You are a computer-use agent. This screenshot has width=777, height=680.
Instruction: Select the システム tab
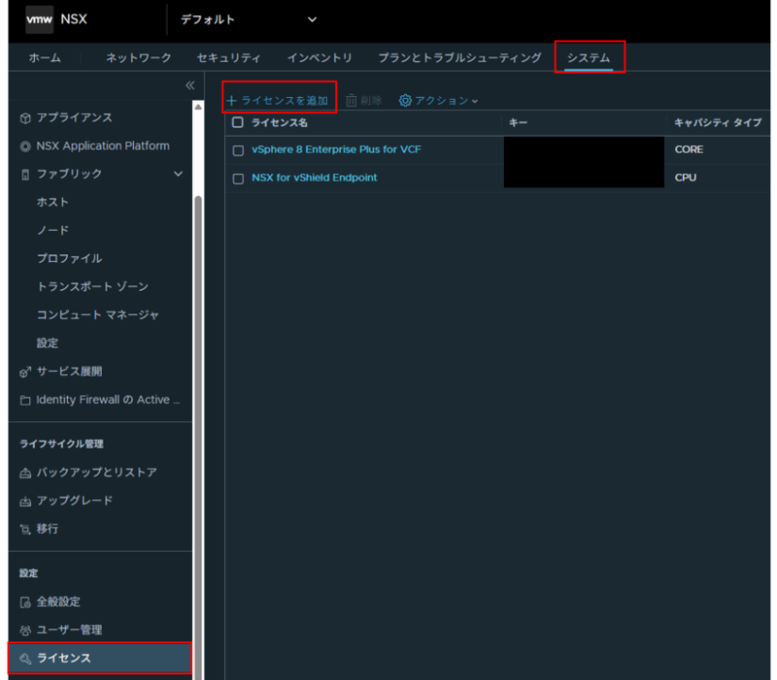click(x=589, y=58)
